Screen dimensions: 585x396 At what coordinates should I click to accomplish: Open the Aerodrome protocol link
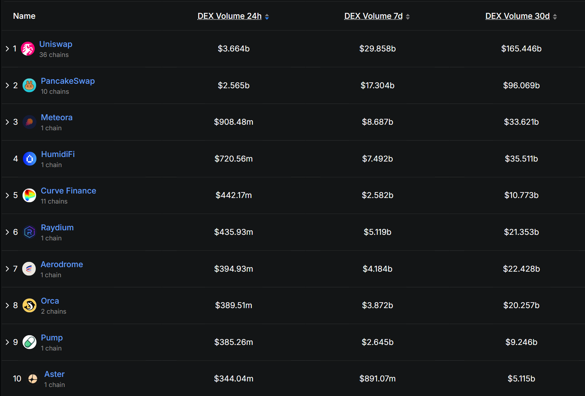pos(62,264)
